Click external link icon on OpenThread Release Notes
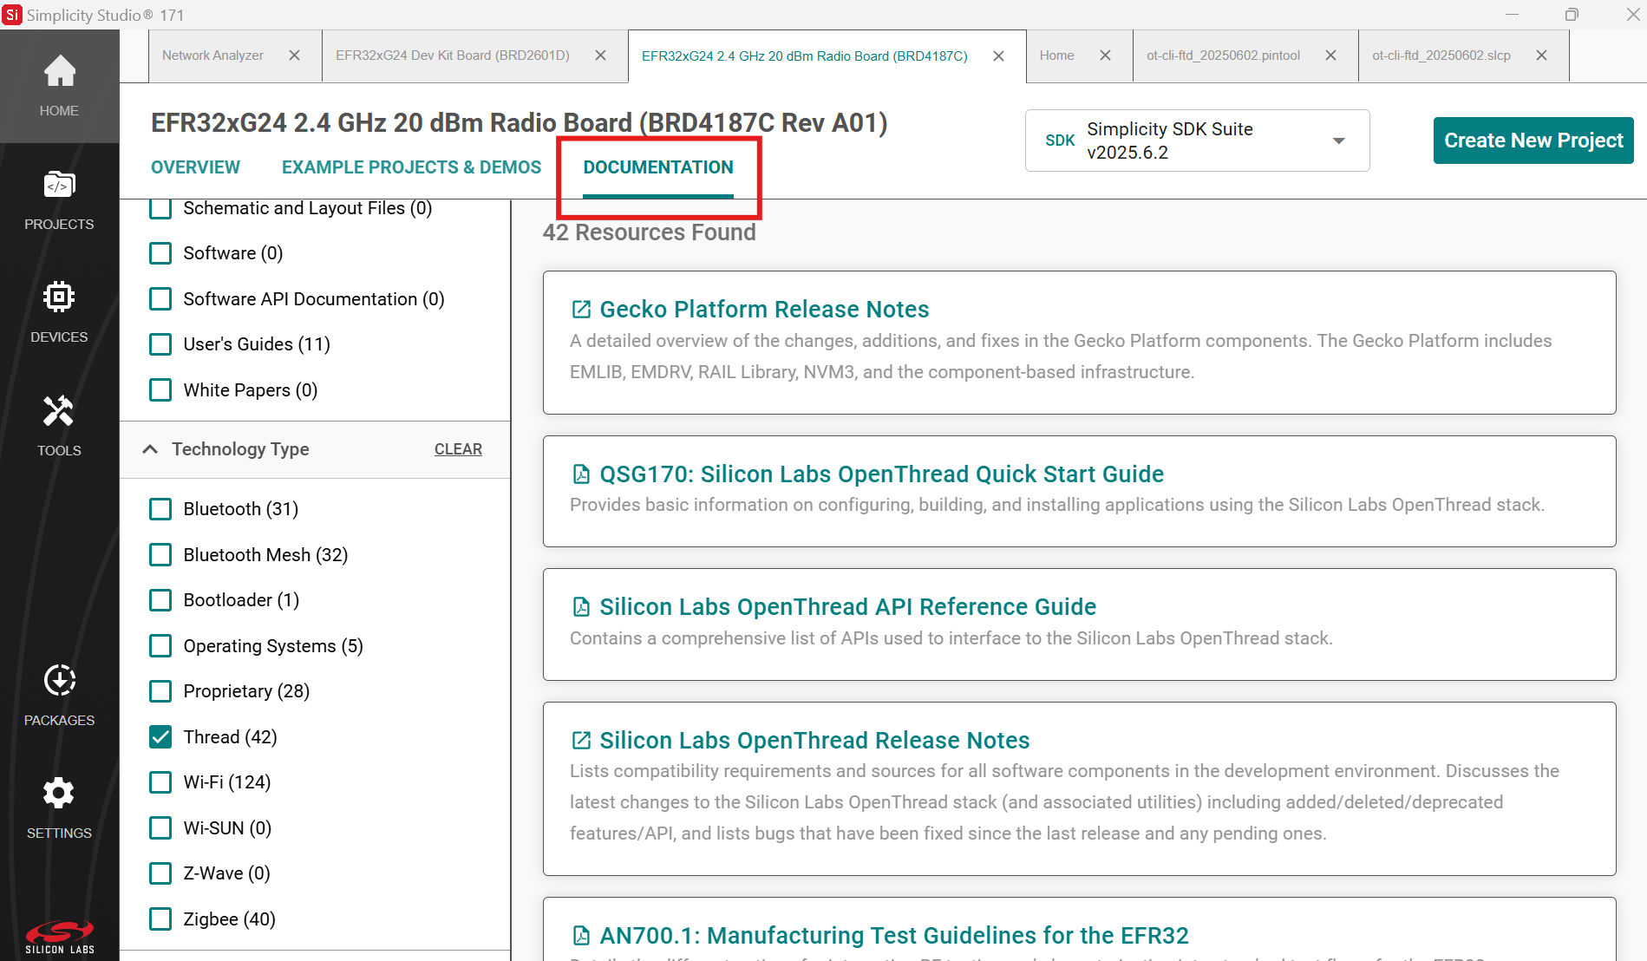Viewport: 1647px width, 961px height. [x=581, y=741]
